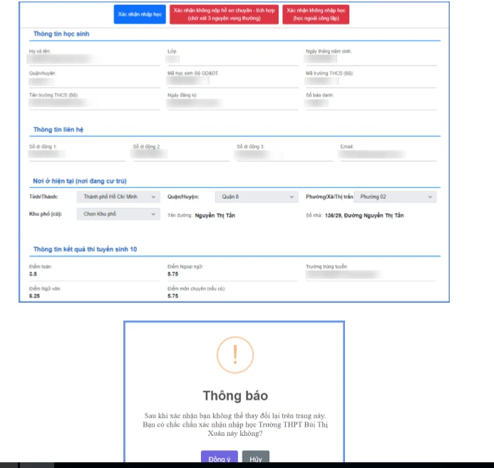
Task: Open the Tỉnh/Thành dropdown
Action: pos(119,197)
